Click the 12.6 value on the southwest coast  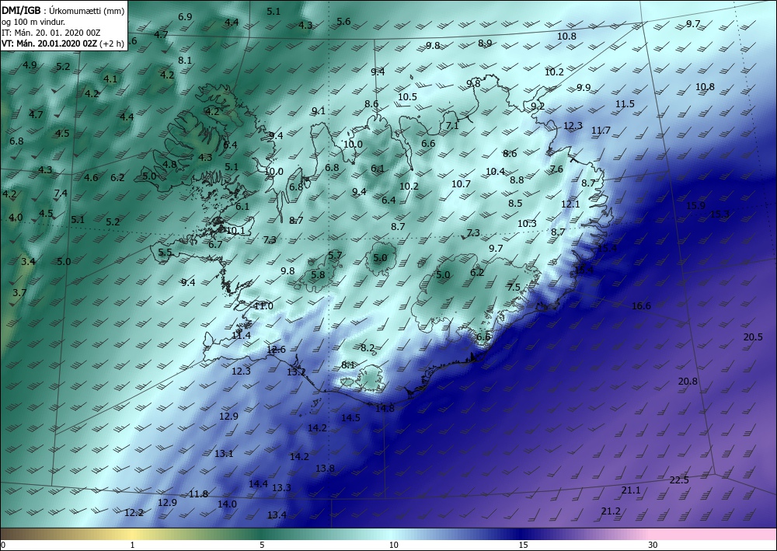click(276, 350)
